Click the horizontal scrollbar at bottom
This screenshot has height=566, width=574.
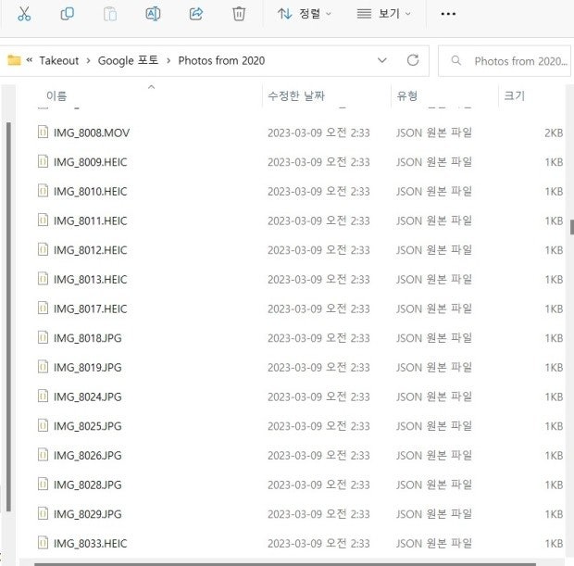click(278, 563)
